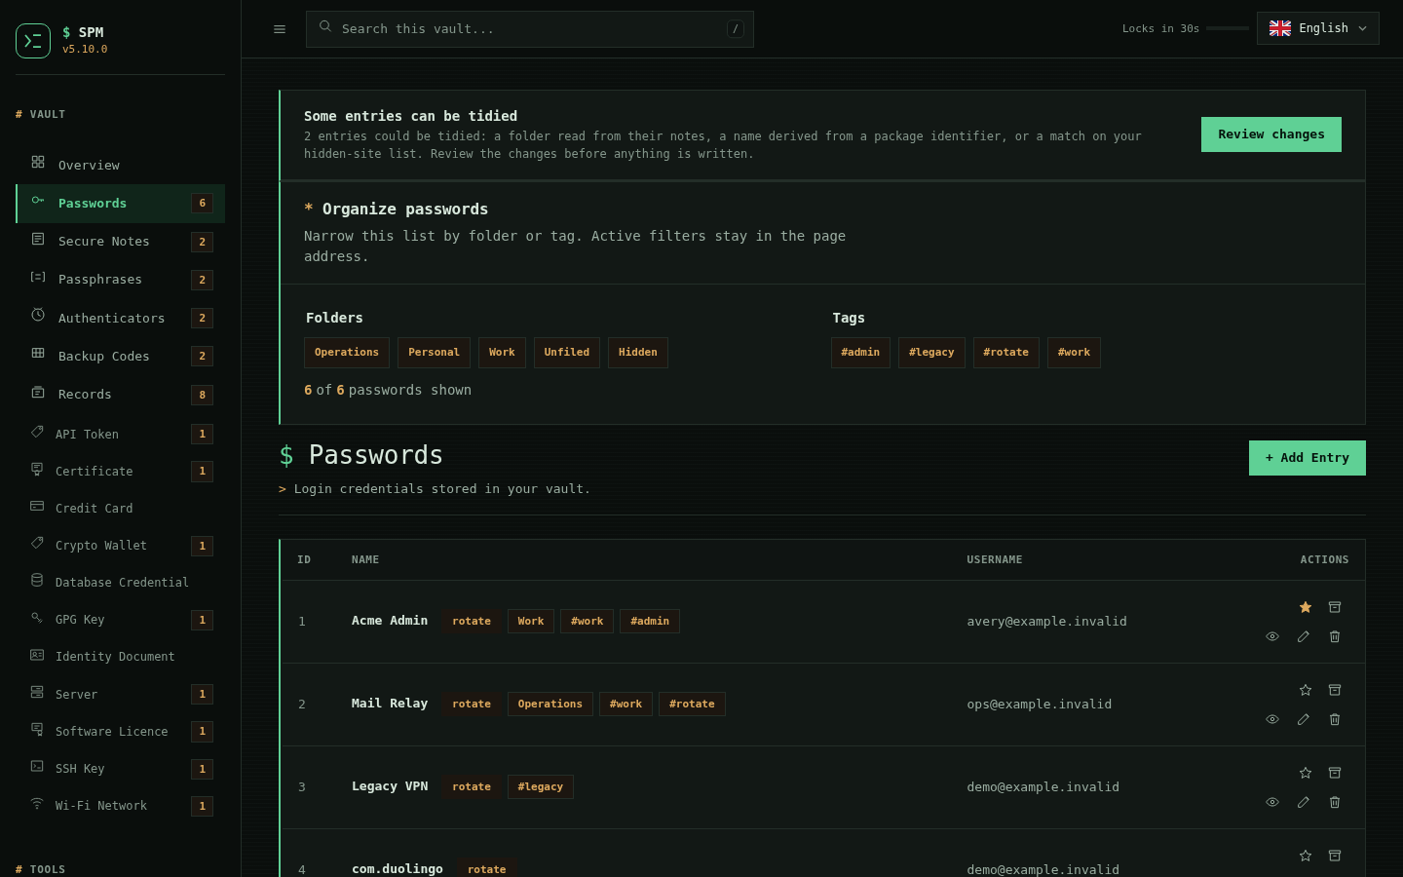This screenshot has height=877, width=1403.
Task: Favorite the com.duolingo entry
Action: coord(1306,856)
